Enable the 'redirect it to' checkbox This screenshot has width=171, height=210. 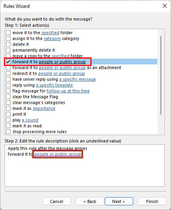pos(8,73)
